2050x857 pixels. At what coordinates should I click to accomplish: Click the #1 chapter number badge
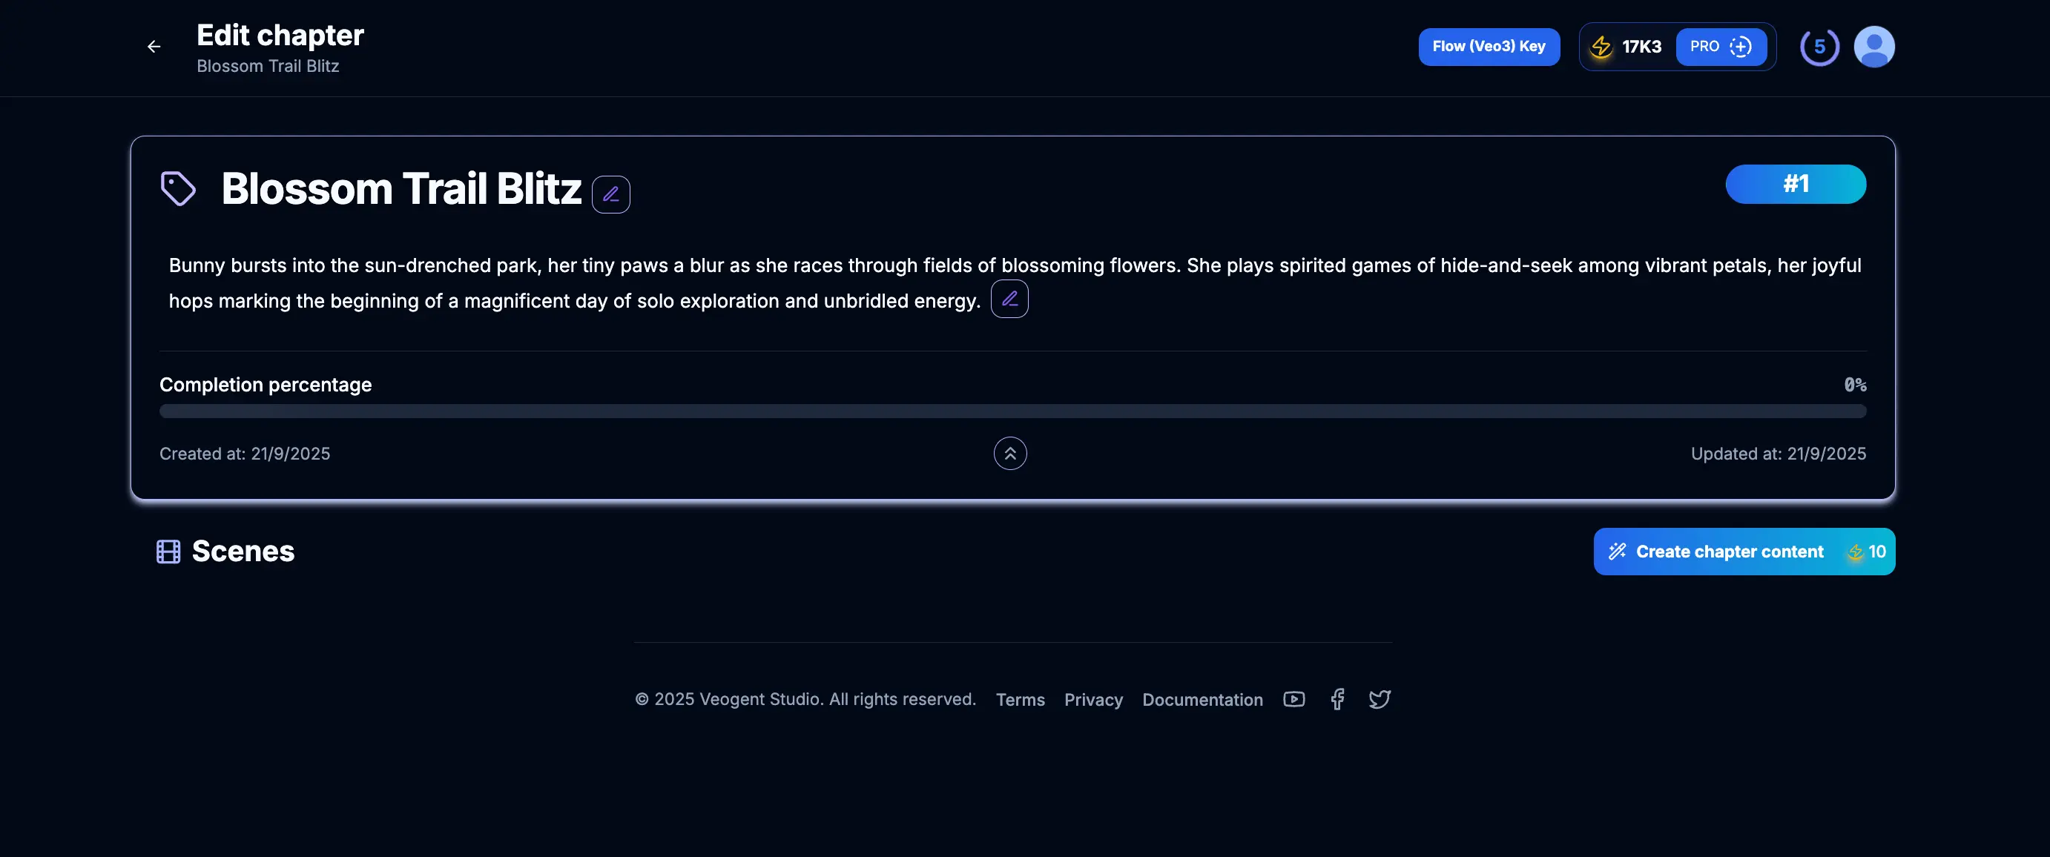click(1795, 185)
